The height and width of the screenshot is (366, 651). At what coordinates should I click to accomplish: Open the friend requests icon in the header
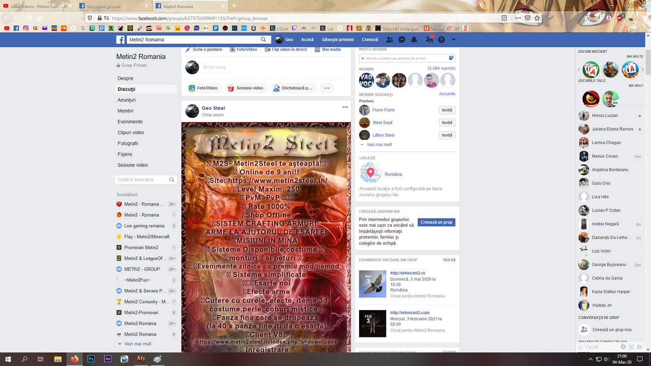390,40
